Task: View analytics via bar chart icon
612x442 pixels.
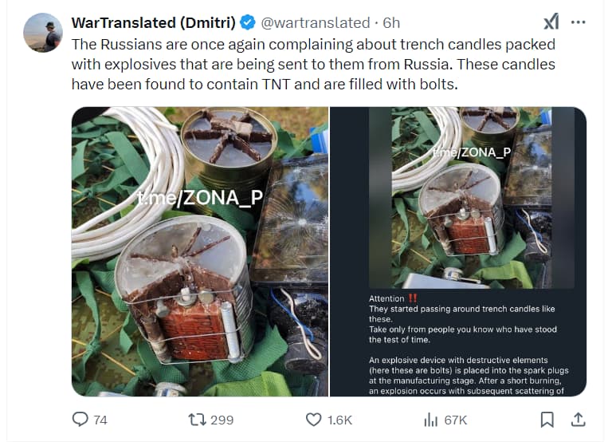Action: 431,420
